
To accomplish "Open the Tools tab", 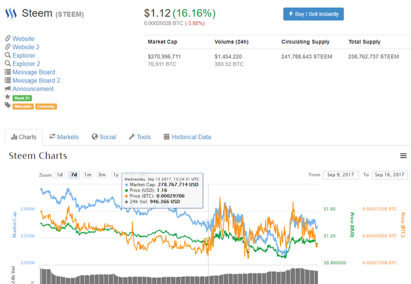I will tap(140, 137).
